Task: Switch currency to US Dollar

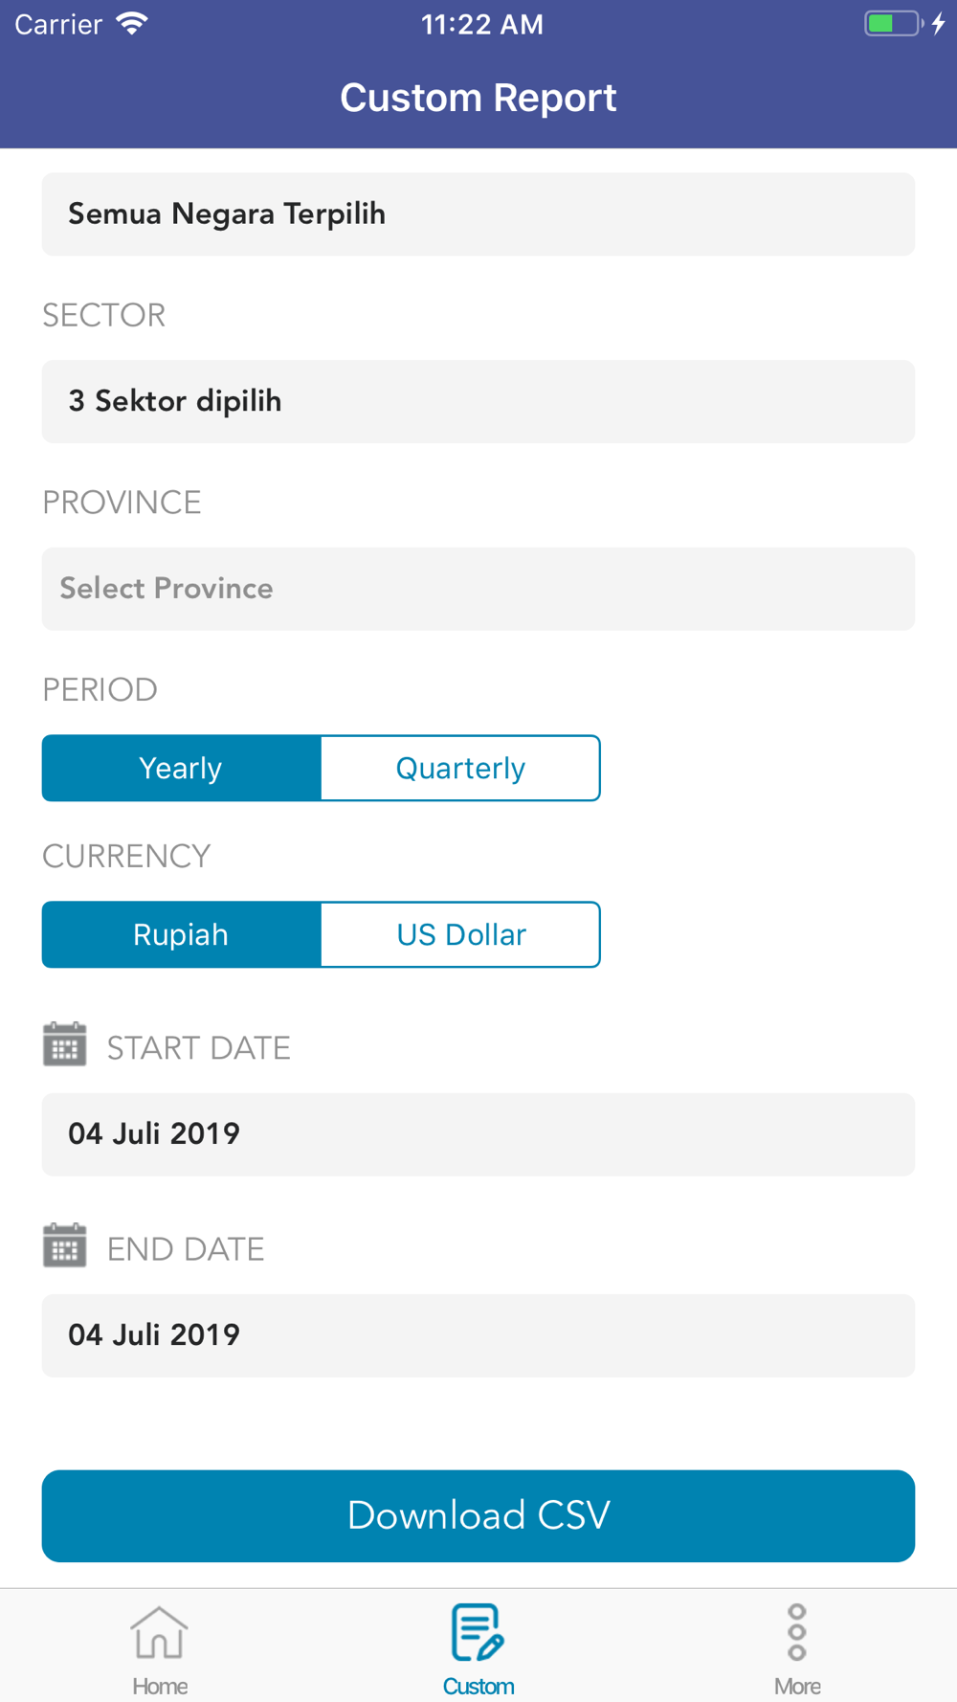Action: [x=460, y=934]
